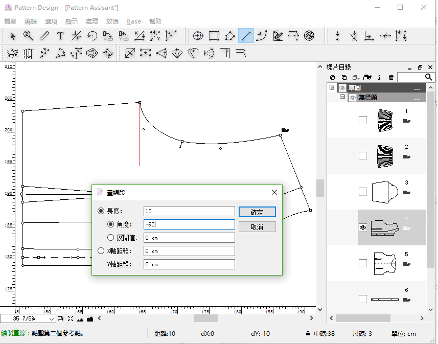Open the zoom level dropdown 35 7/8%
This screenshot has width=438, height=344.
click(52, 319)
